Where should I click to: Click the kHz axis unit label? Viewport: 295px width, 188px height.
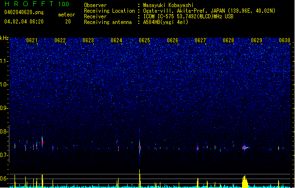tap(4, 38)
